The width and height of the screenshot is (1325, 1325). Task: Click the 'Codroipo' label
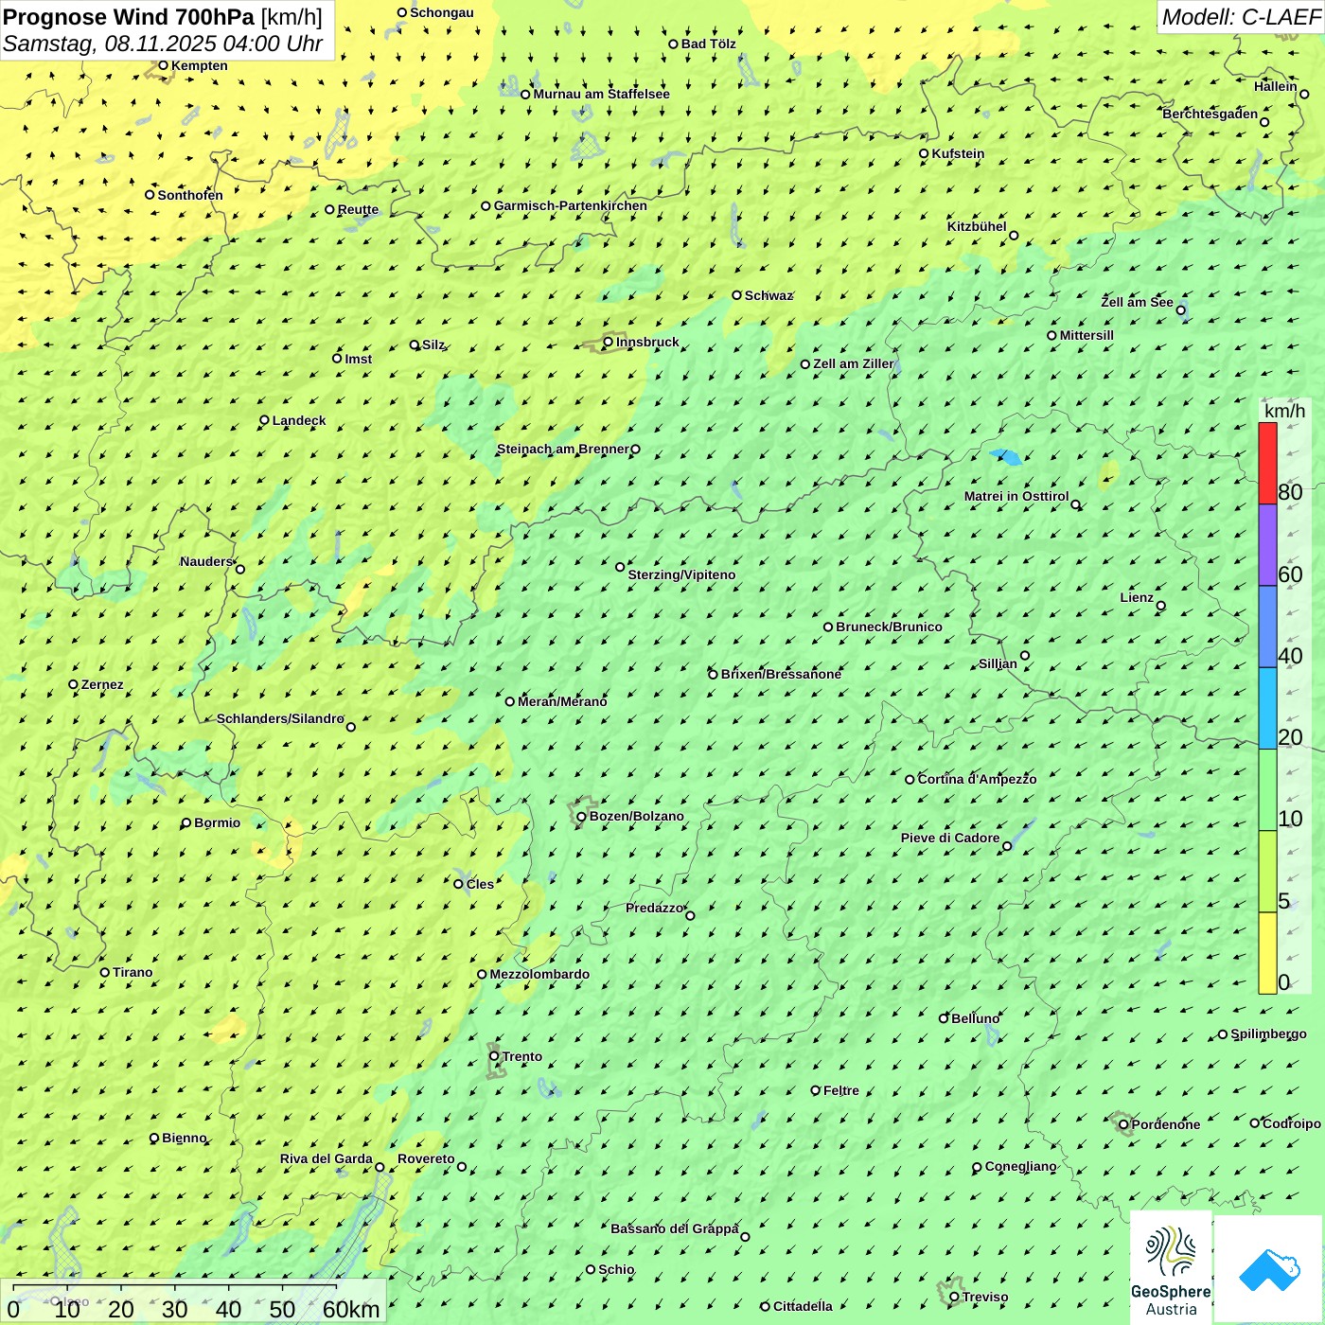[1292, 1123]
